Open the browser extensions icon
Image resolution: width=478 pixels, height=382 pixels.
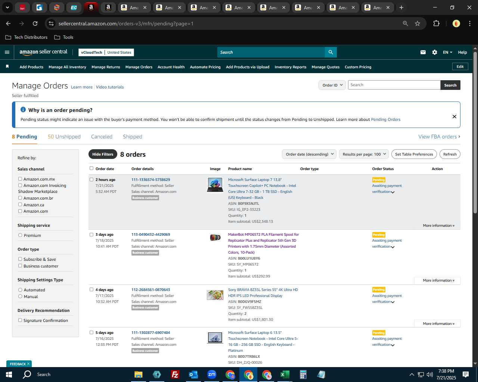436,24
